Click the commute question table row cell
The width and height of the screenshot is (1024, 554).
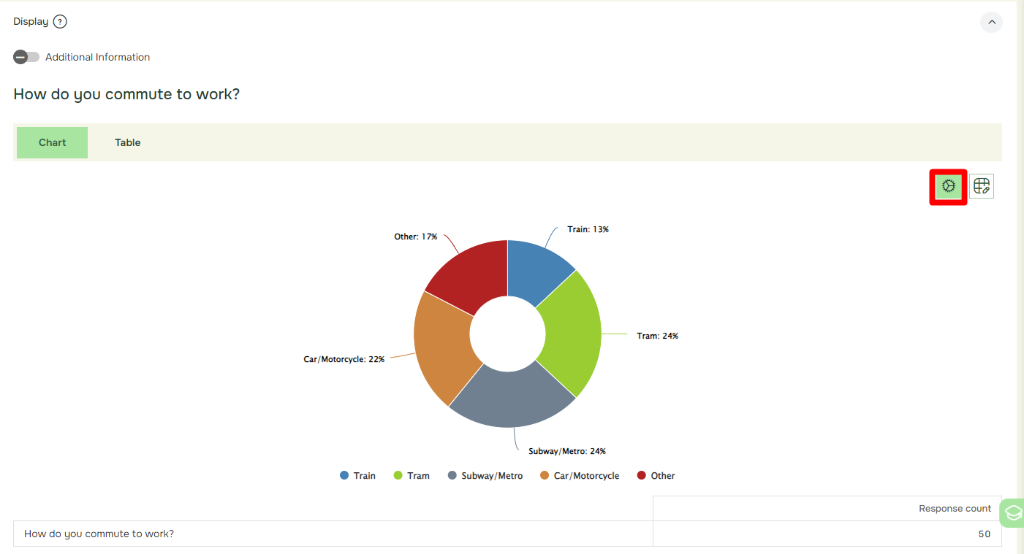(333, 534)
